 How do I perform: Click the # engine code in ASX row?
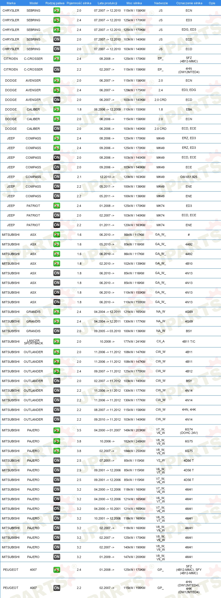[189, 235]
